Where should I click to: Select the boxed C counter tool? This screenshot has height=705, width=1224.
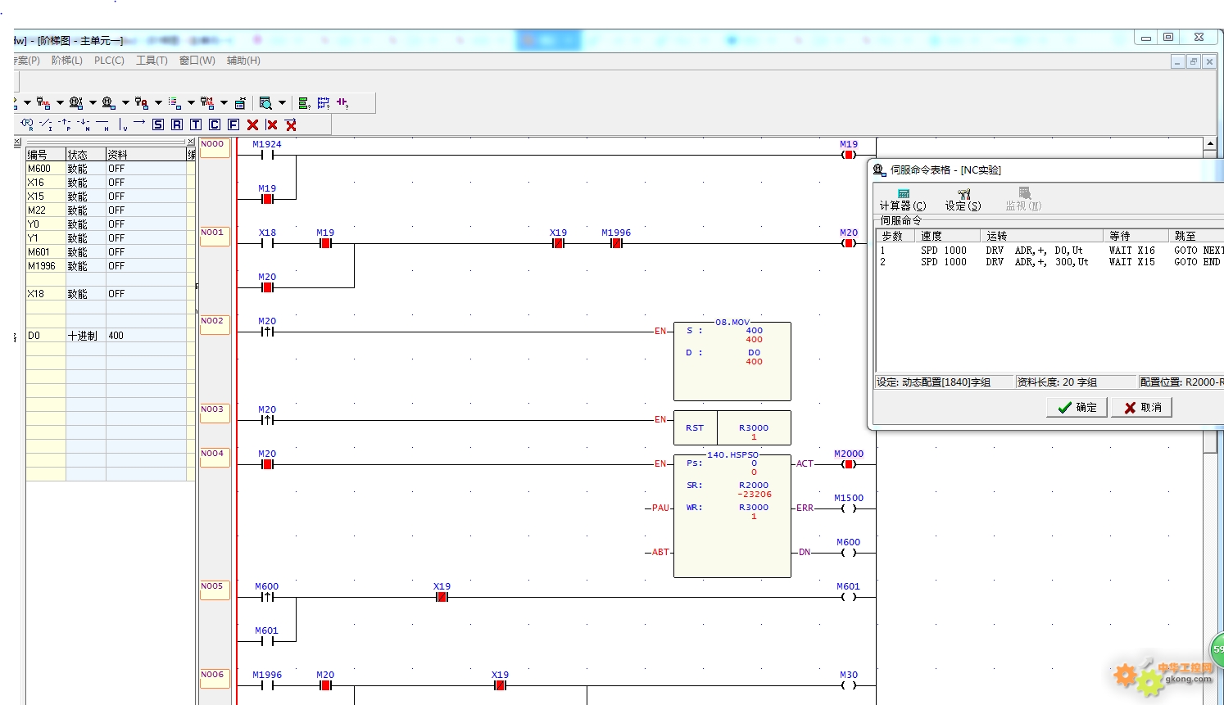point(215,124)
